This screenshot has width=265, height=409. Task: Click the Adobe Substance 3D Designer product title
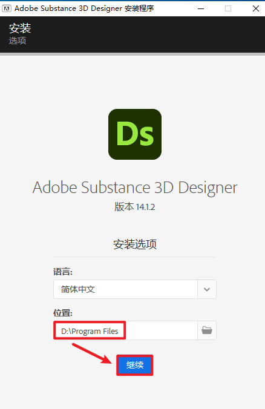pyautogui.click(x=135, y=188)
